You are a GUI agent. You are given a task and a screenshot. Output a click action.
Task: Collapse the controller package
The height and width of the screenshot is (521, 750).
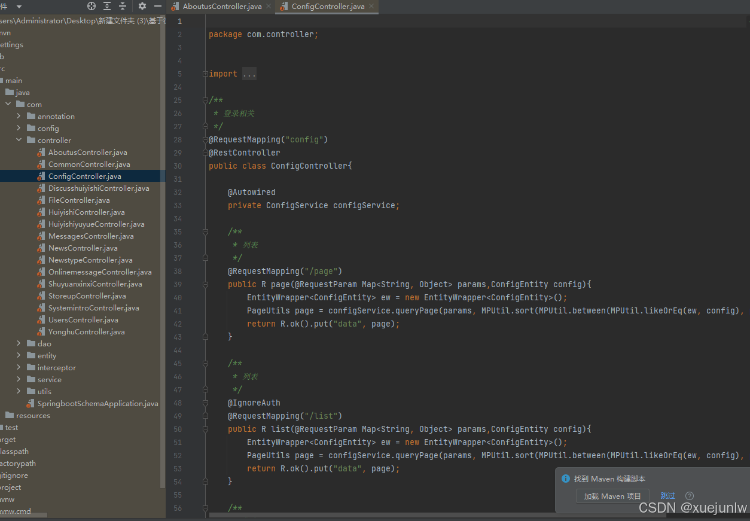tap(19, 140)
